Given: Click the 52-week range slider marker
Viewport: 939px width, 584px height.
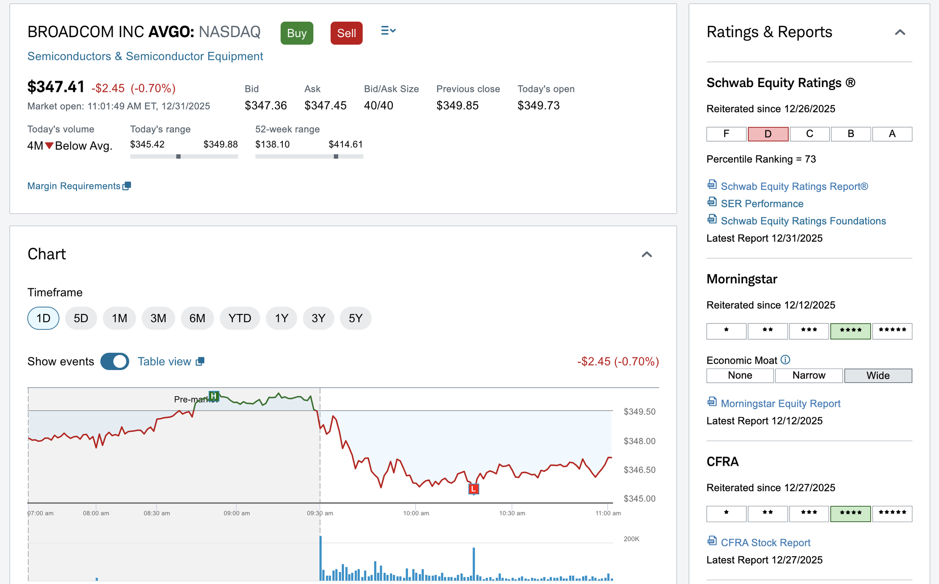Looking at the screenshot, I should (x=336, y=157).
